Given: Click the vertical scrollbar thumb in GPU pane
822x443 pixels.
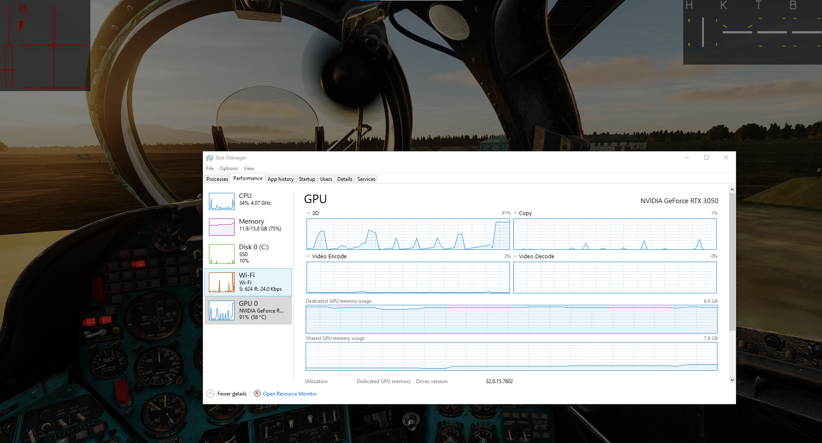Looking at the screenshot, I should (x=732, y=262).
